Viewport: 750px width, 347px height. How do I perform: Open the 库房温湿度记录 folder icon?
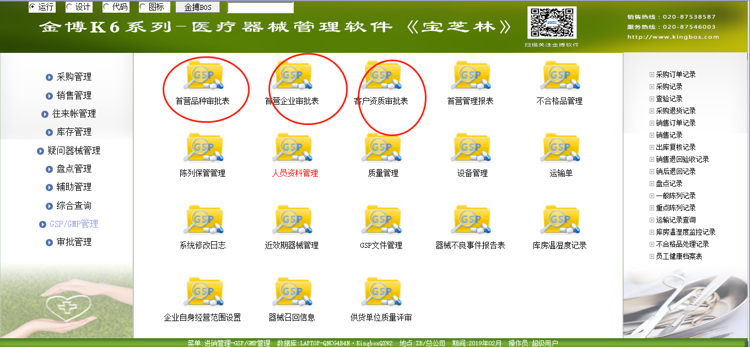(559, 220)
